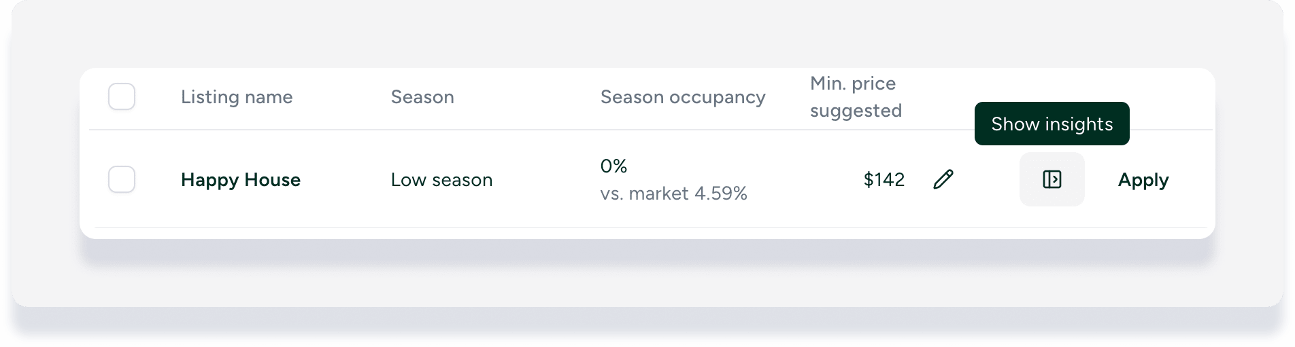The height and width of the screenshot is (347, 1295).
Task: Open the Happy House listing
Action: [241, 180]
